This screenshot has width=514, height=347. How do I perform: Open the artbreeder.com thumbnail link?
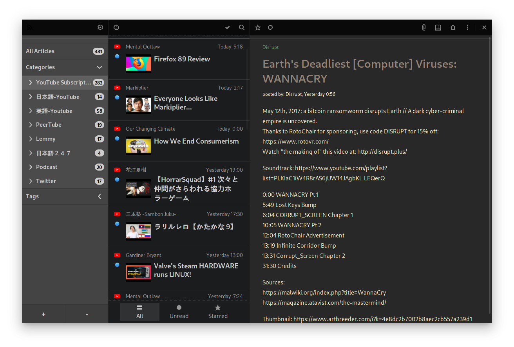[383, 319]
